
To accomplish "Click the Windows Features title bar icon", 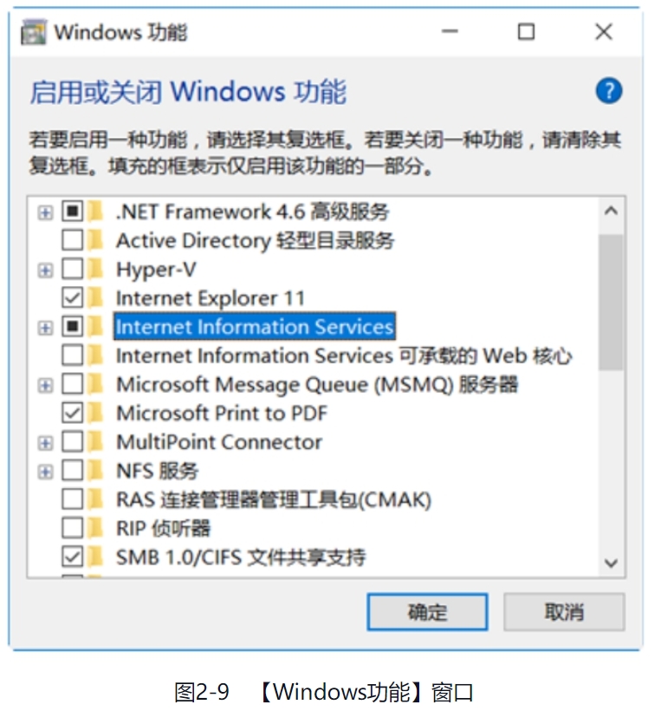I will coord(34,33).
